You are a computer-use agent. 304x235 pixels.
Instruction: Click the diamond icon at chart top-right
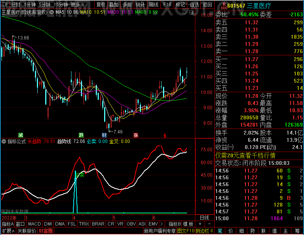coord(185,13)
